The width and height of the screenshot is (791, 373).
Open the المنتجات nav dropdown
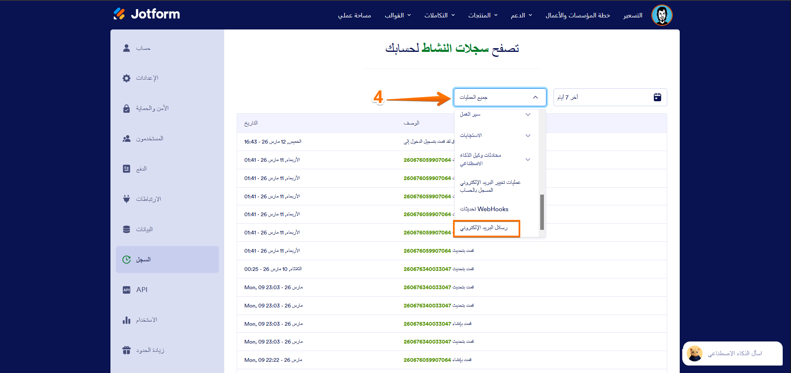point(483,15)
